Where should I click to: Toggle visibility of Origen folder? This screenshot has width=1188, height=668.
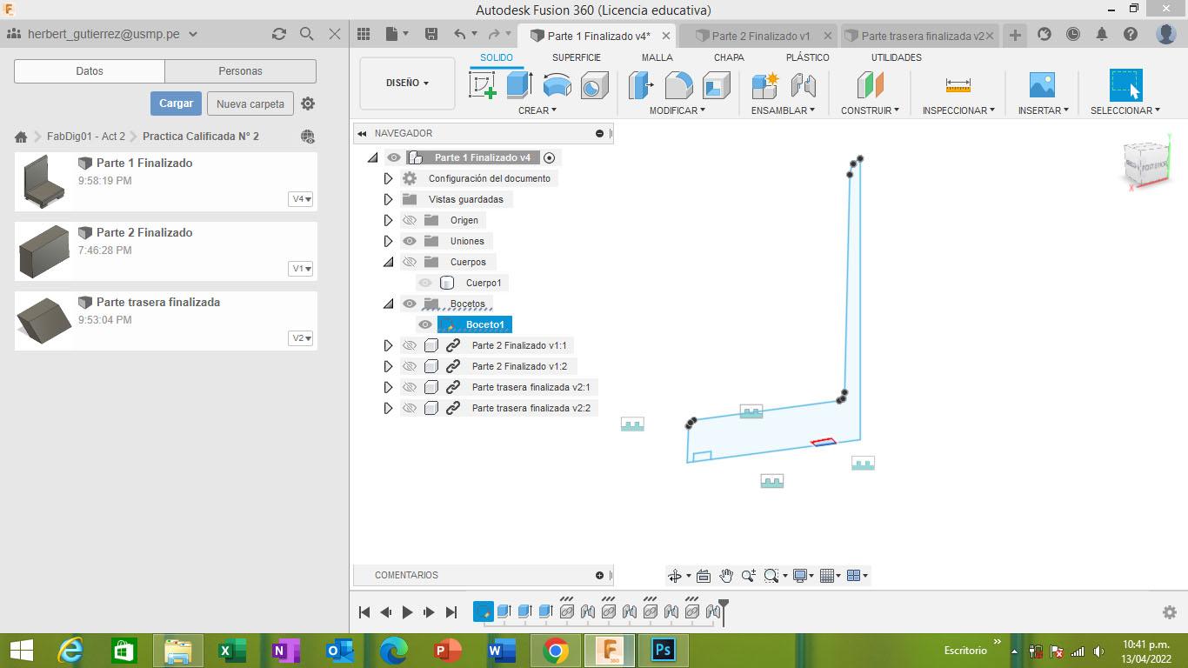410,220
